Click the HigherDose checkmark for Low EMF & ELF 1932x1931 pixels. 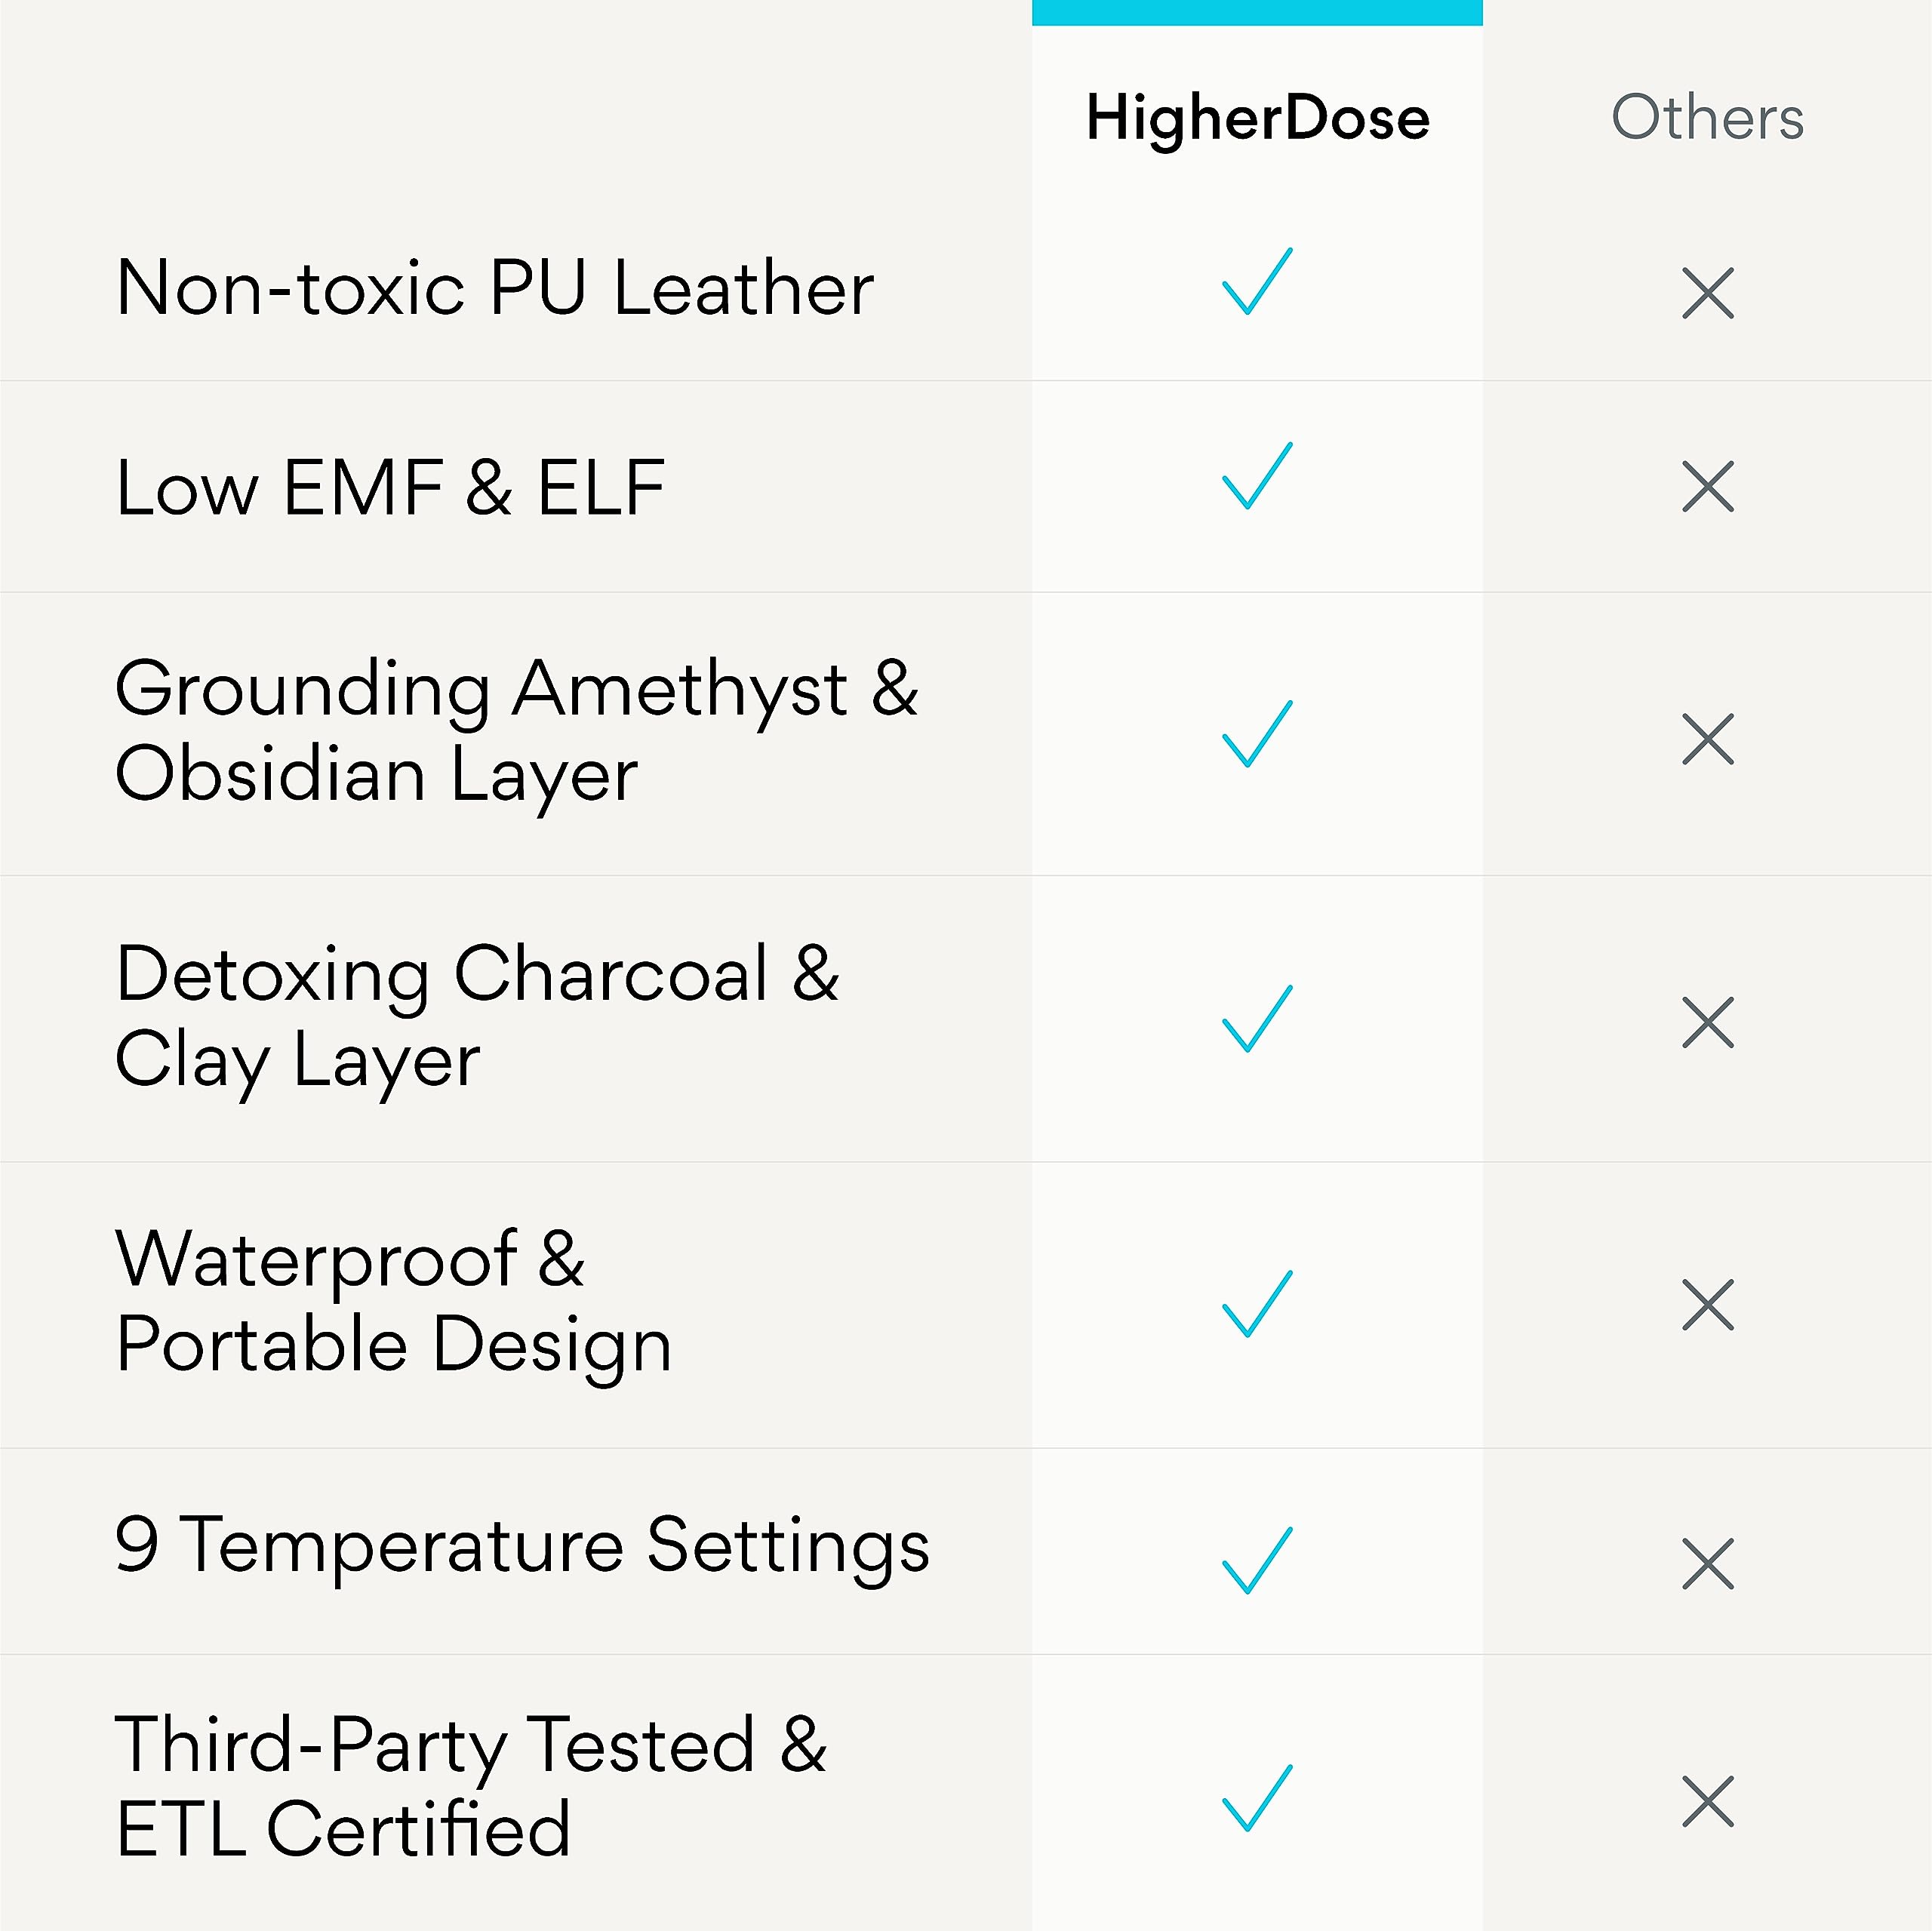[1256, 477]
